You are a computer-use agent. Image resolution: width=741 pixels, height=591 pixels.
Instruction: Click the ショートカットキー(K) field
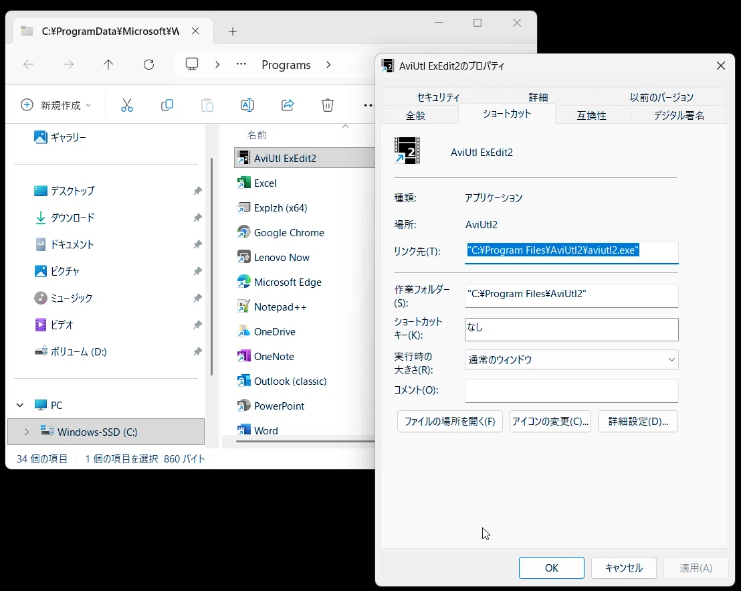point(571,329)
